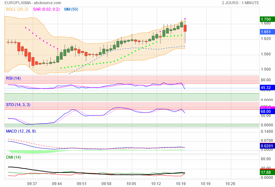Screen dimensions: 275x187
Task: Click the MACD (12, 26, 9) panel label
Action: [21, 131]
